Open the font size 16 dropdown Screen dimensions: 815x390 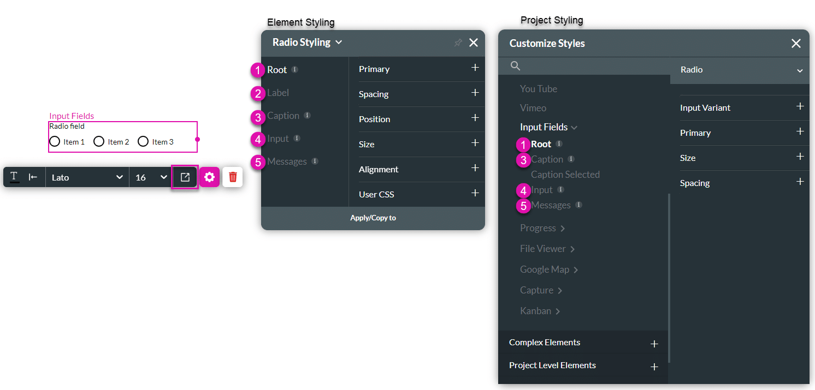[151, 177]
